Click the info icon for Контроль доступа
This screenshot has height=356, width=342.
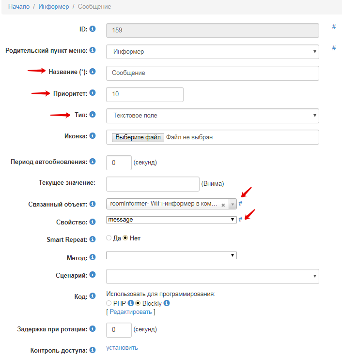coord(93,350)
